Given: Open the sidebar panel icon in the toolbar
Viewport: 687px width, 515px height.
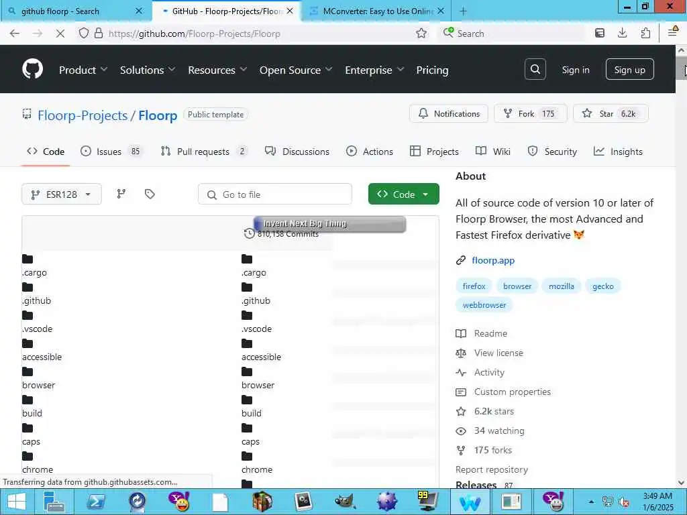Looking at the screenshot, I should pos(599,33).
